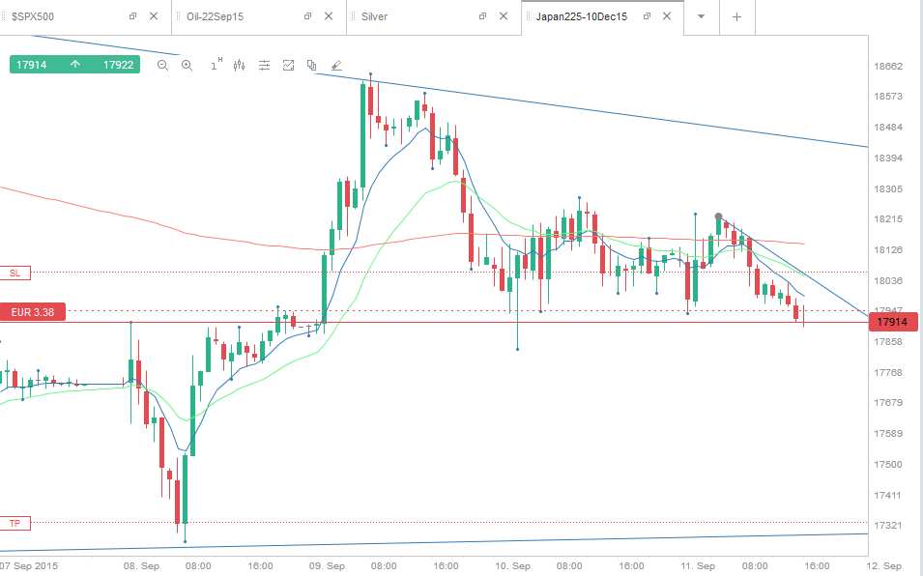Image resolution: width=923 pixels, height=576 pixels.
Task: Click the current price tag 17914 on axis
Action: point(892,322)
